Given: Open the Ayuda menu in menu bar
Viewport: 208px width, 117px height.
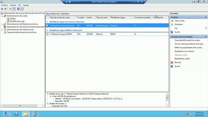Looking at the screenshot, I should pyautogui.click(x=26, y=5).
